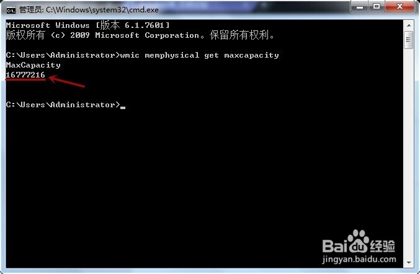Click the 经验 watermark text

click(383, 246)
